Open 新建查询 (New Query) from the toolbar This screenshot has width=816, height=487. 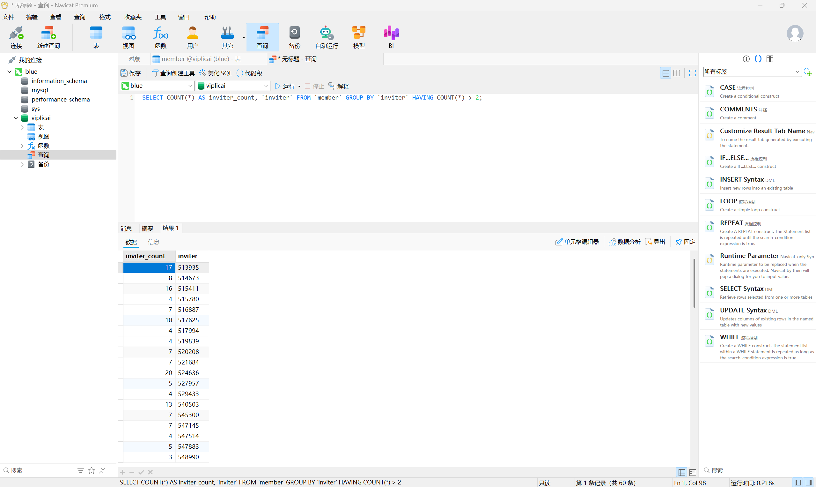48,37
